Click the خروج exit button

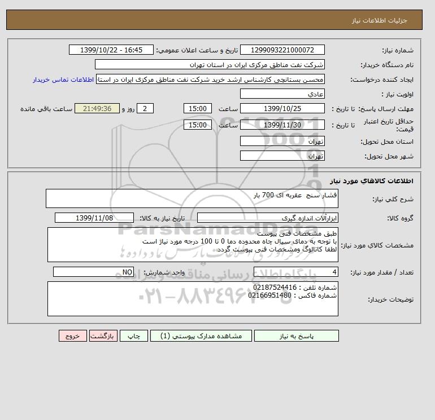pyautogui.click(x=73, y=336)
